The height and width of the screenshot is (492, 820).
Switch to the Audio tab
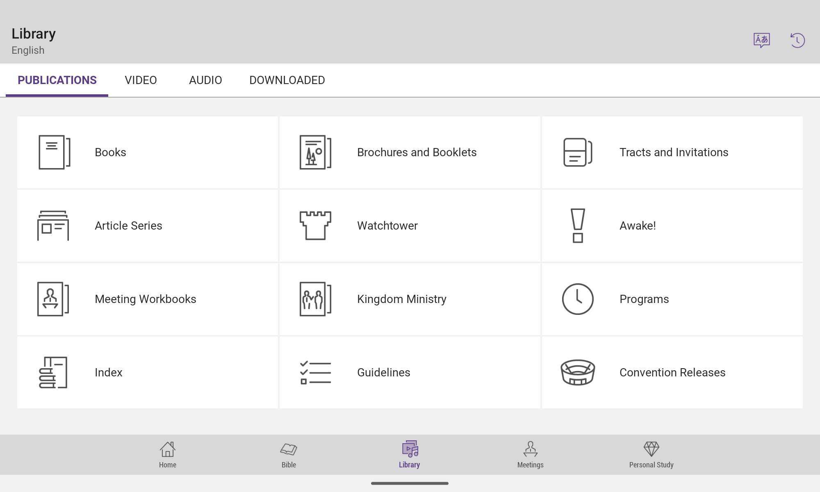point(205,80)
